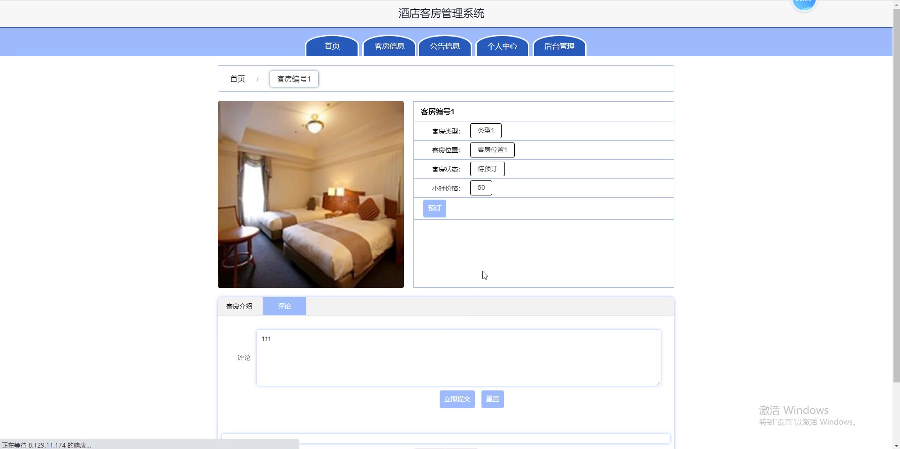Screen dimensions: 900x449
Task: Switch to the 客房介绍 tab
Action: pos(239,306)
